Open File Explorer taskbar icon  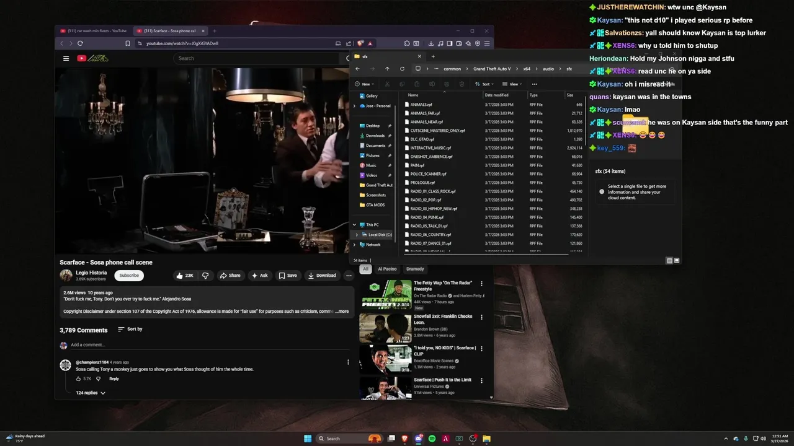487,439
